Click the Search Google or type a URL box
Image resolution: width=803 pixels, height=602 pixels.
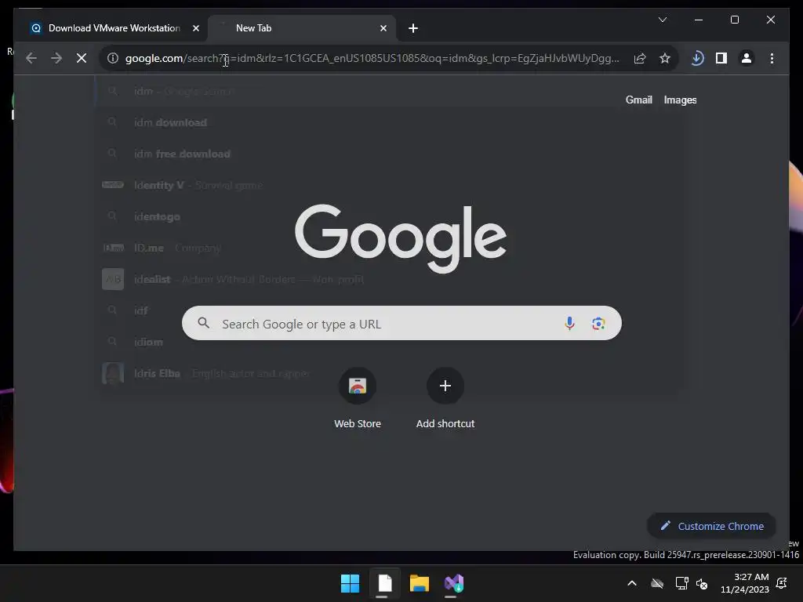click(x=401, y=323)
